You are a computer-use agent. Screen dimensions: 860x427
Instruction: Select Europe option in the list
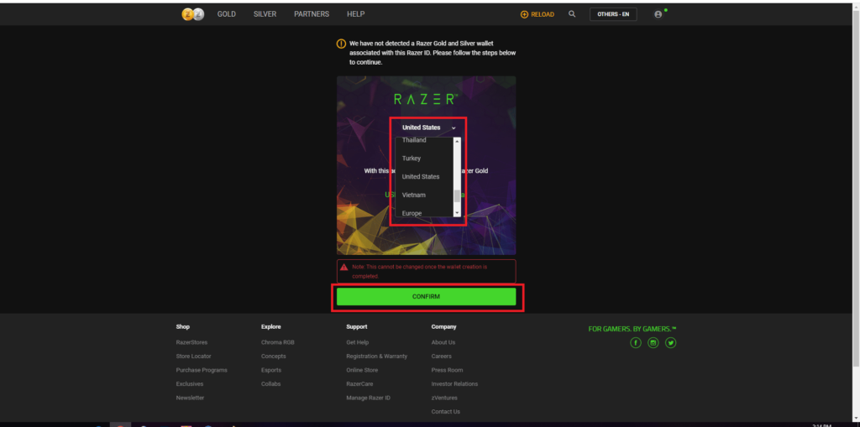(412, 213)
